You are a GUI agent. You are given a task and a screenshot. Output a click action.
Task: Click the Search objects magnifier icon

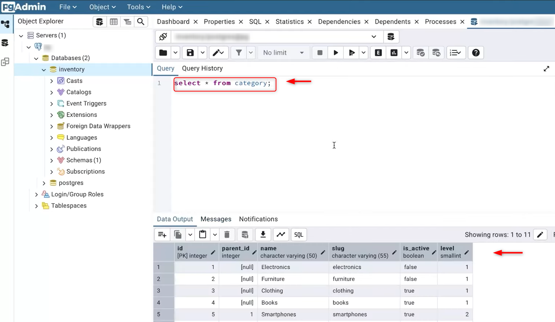tap(141, 22)
